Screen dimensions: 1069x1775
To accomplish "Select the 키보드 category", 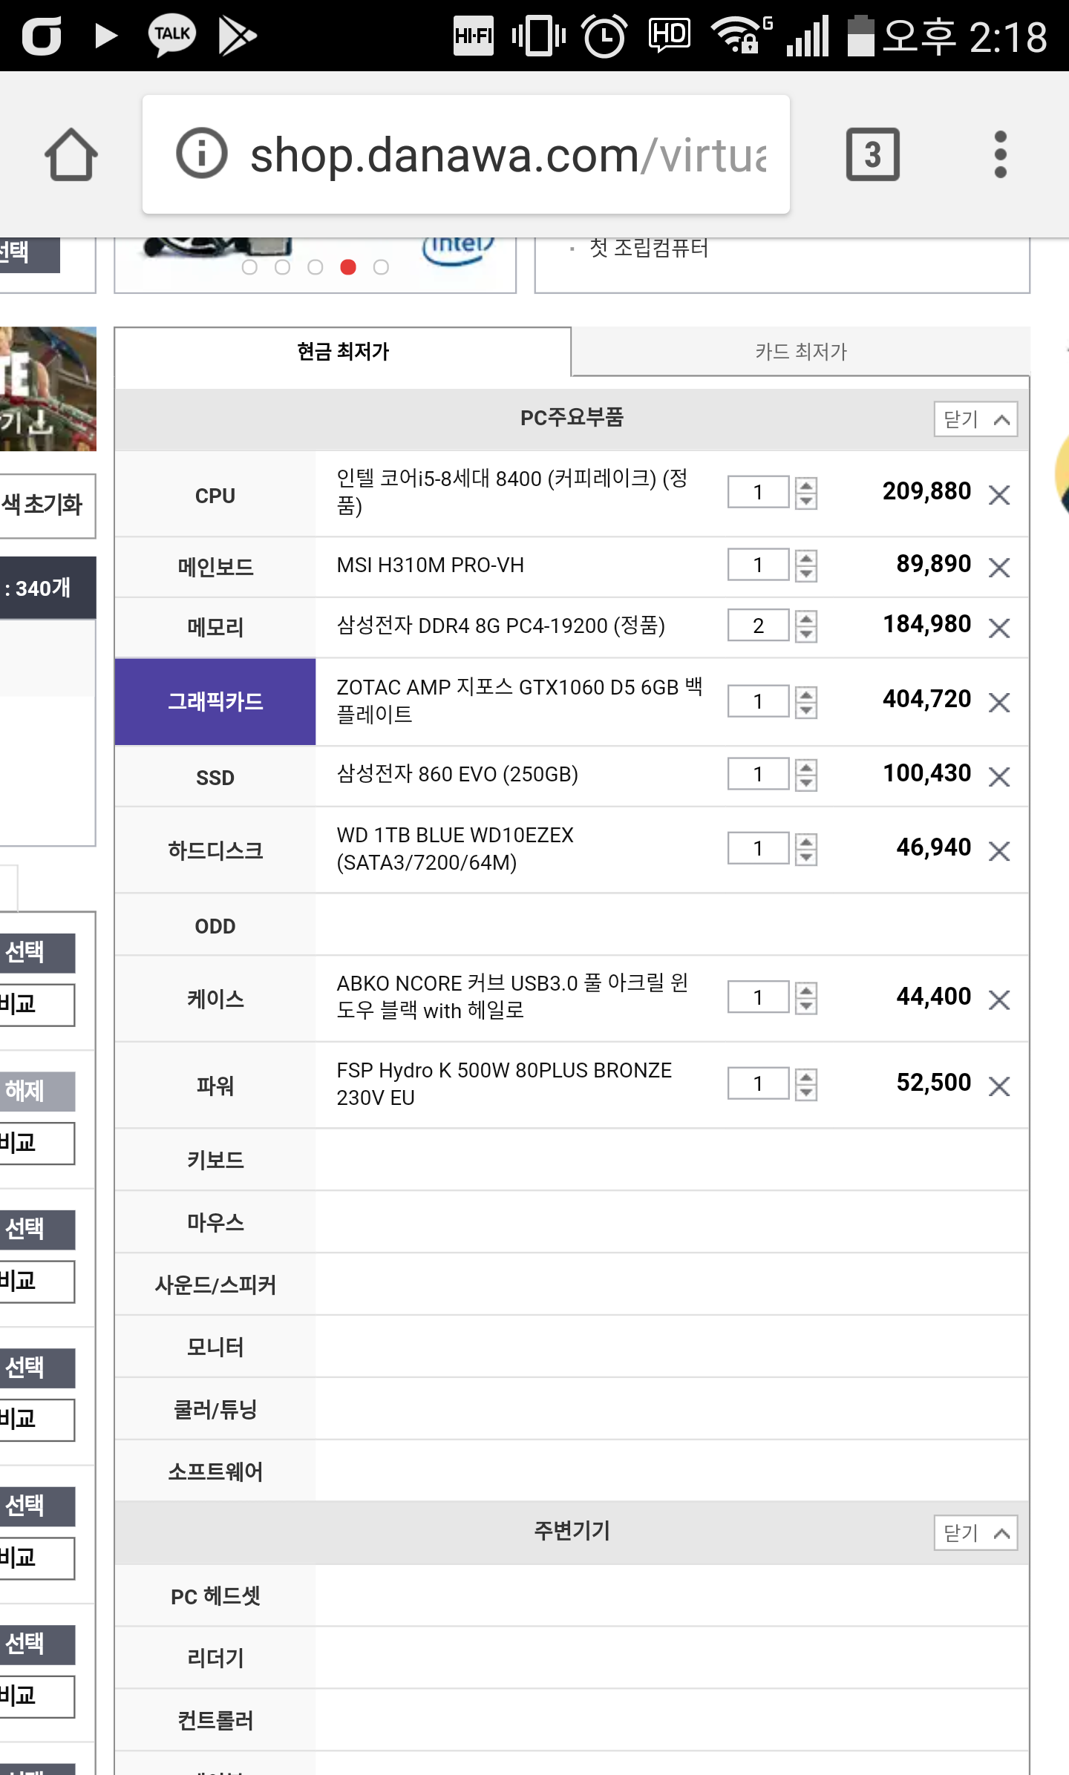I will [215, 1160].
